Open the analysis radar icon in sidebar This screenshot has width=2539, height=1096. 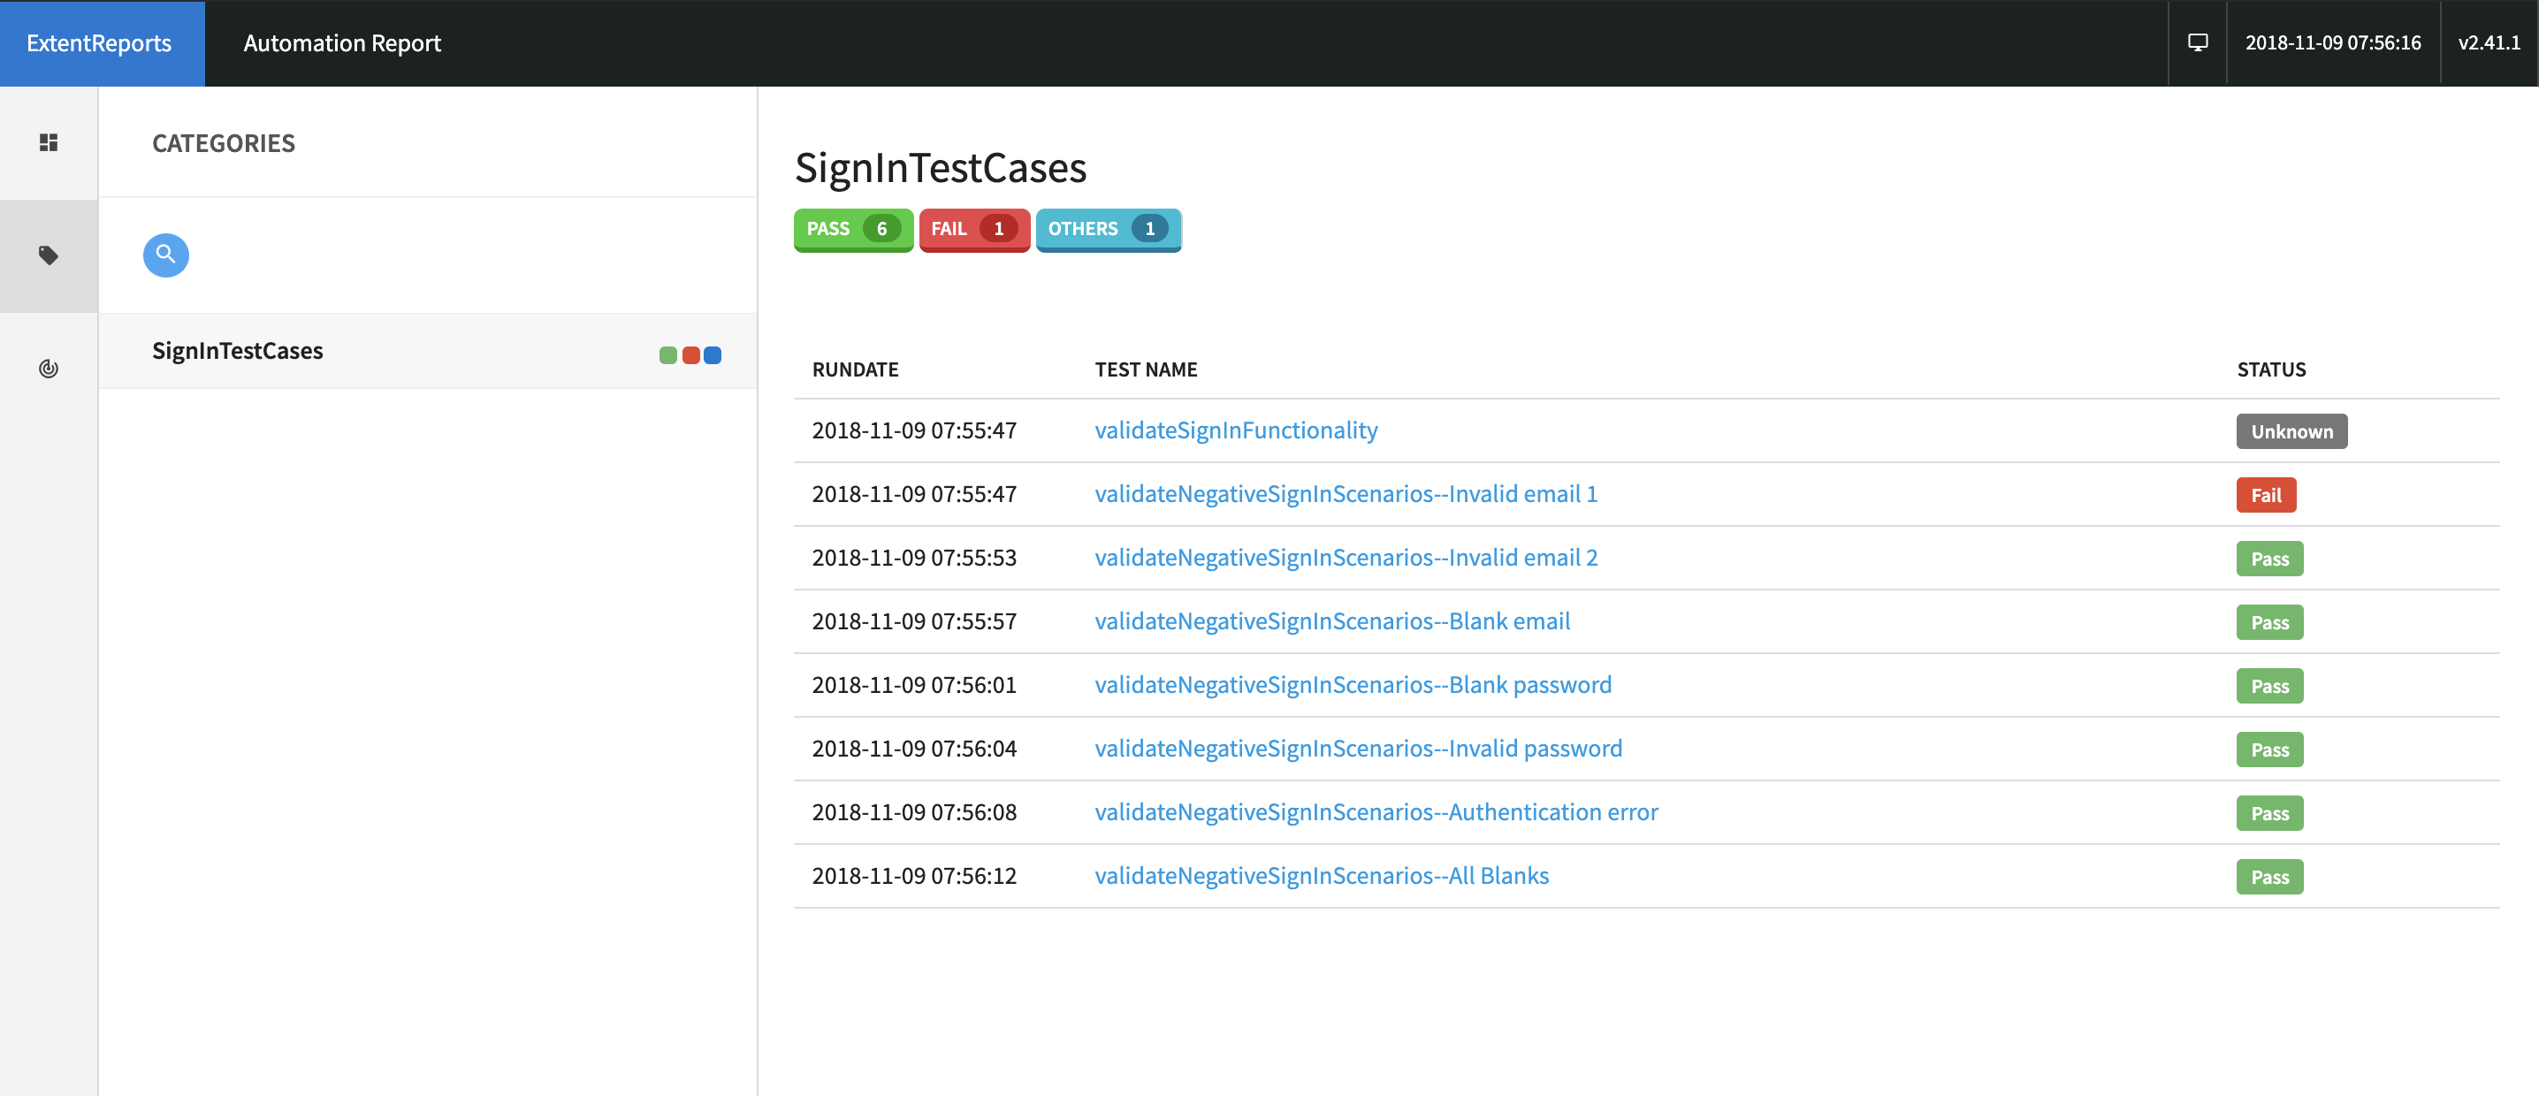(x=49, y=369)
